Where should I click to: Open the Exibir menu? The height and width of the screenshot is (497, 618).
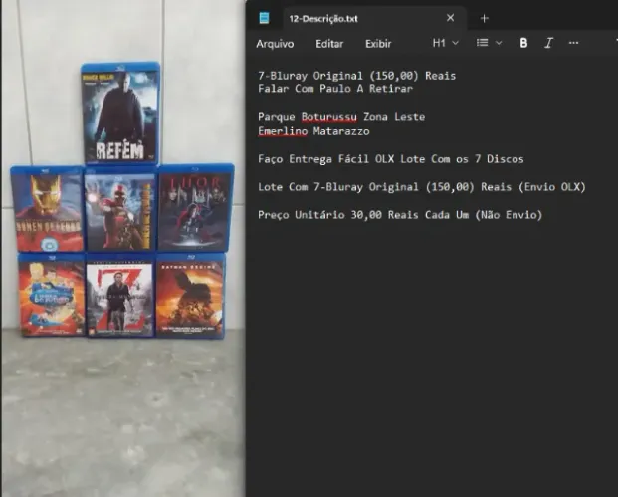click(x=378, y=44)
